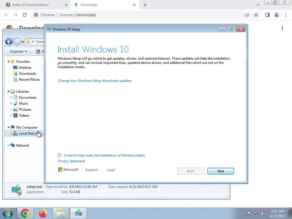Click the Microsoft logo in Setup footer
The width and height of the screenshot is (292, 219).
[68, 170]
